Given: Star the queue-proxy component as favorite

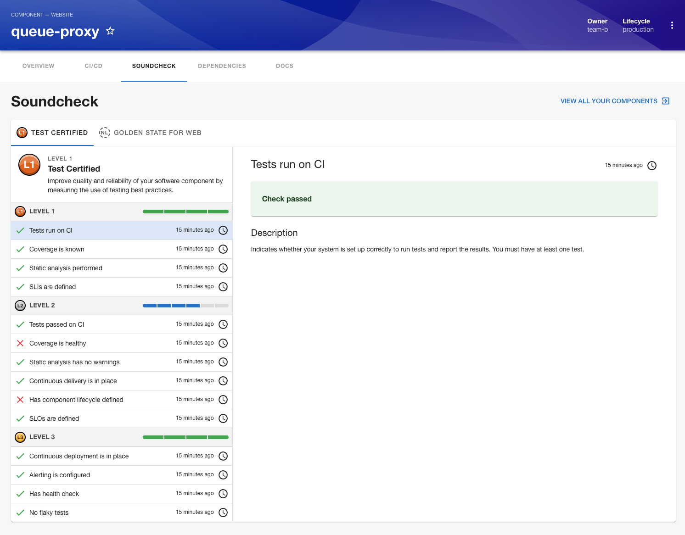Looking at the screenshot, I should 110,31.
